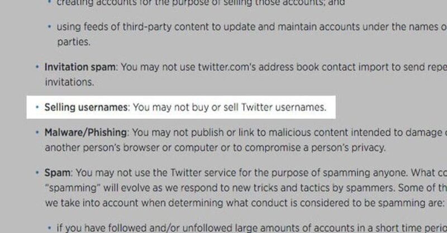Click the word "invitations." below the Invitation spam line
This screenshot has width=447, height=233.
click(68, 82)
